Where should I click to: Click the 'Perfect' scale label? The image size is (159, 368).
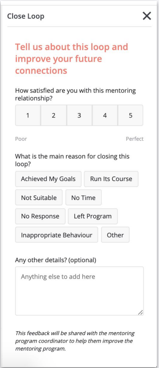134,139
